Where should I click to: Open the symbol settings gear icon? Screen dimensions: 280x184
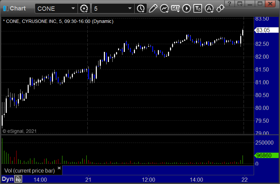84,8
